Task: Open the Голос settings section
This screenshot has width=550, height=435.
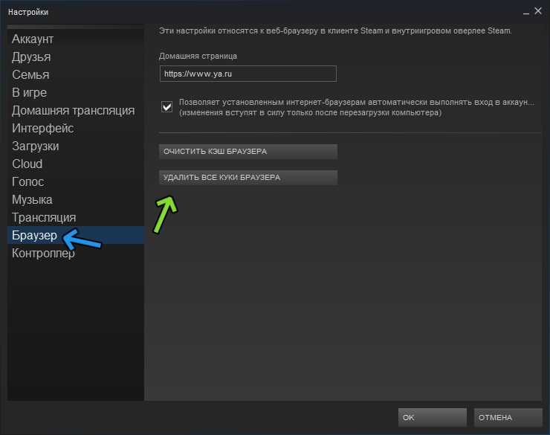Action: pyautogui.click(x=76, y=181)
